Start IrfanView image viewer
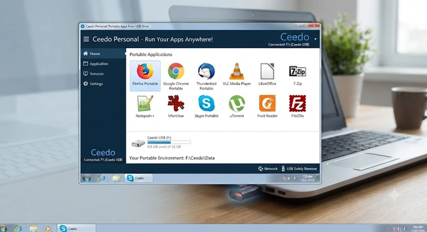Screen dimensions: 427x232 [x=176, y=106]
